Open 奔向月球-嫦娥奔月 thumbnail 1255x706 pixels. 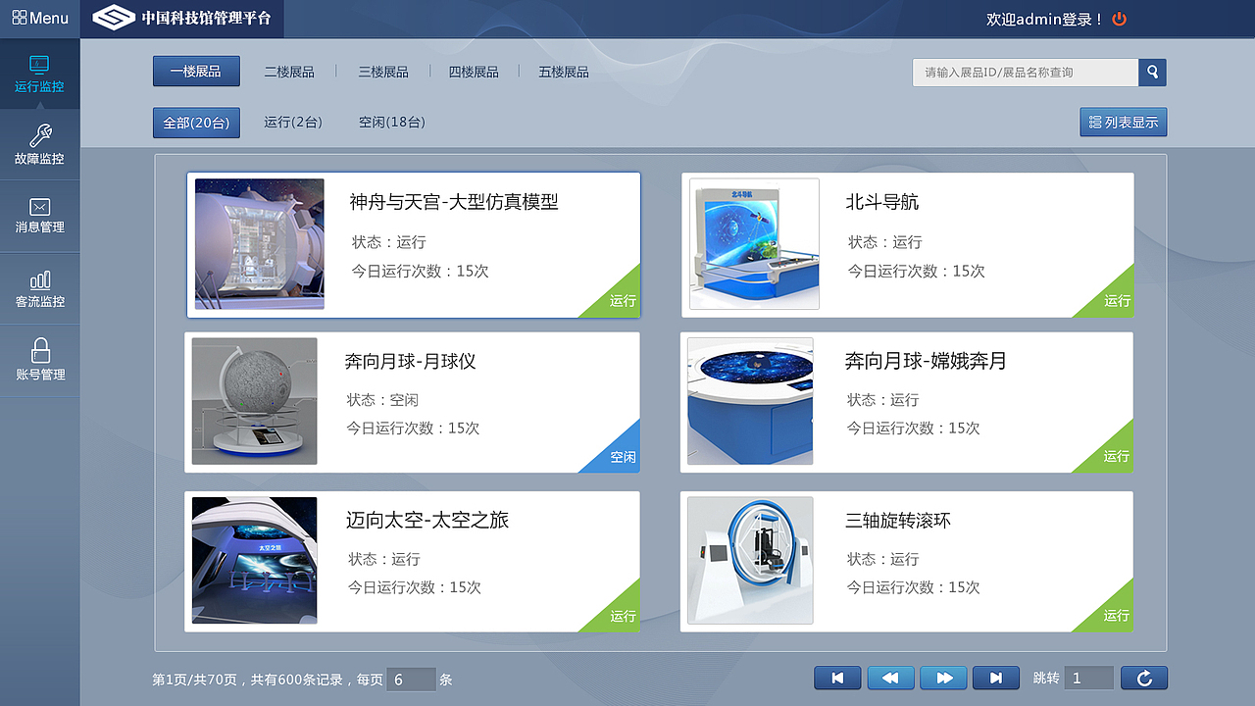pyautogui.click(x=750, y=401)
